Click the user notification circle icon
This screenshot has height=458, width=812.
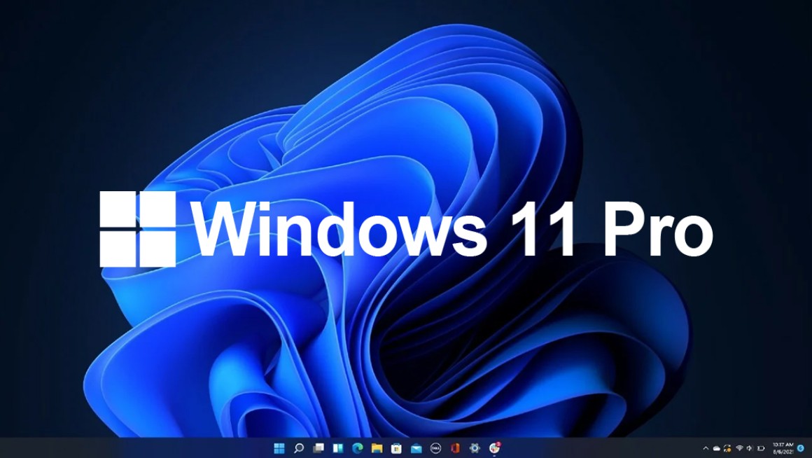(x=801, y=448)
